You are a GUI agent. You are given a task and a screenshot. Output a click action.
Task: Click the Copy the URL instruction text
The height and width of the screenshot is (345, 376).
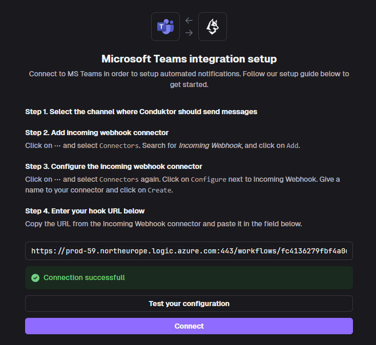click(x=163, y=224)
